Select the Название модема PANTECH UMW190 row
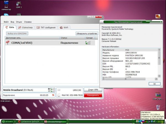The height and width of the screenshot is (124, 166). [130, 55]
